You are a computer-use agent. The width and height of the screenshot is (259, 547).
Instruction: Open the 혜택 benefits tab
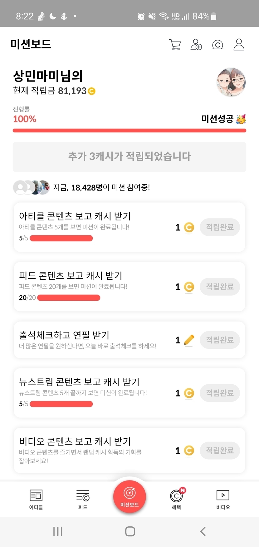pos(176,499)
